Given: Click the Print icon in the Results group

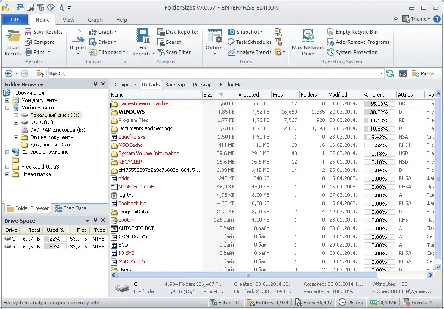Looking at the screenshot, I should tap(28, 52).
